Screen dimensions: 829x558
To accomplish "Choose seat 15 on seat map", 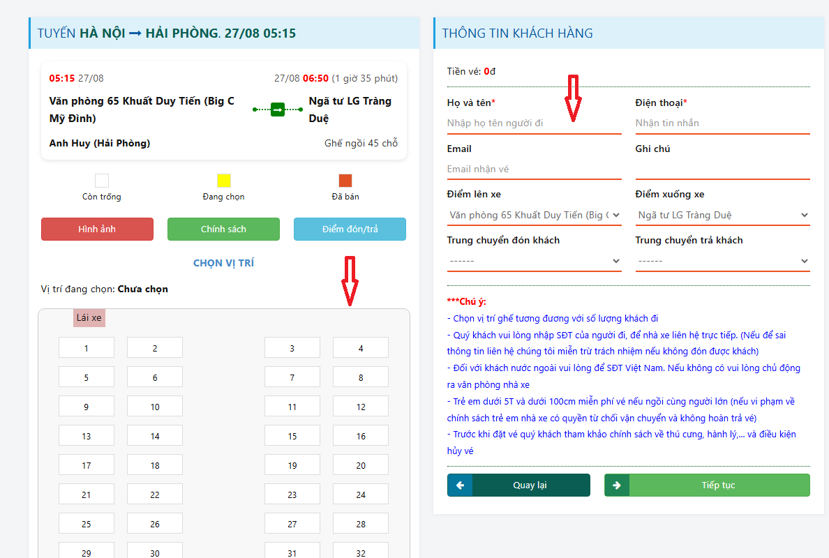I will coord(292,436).
